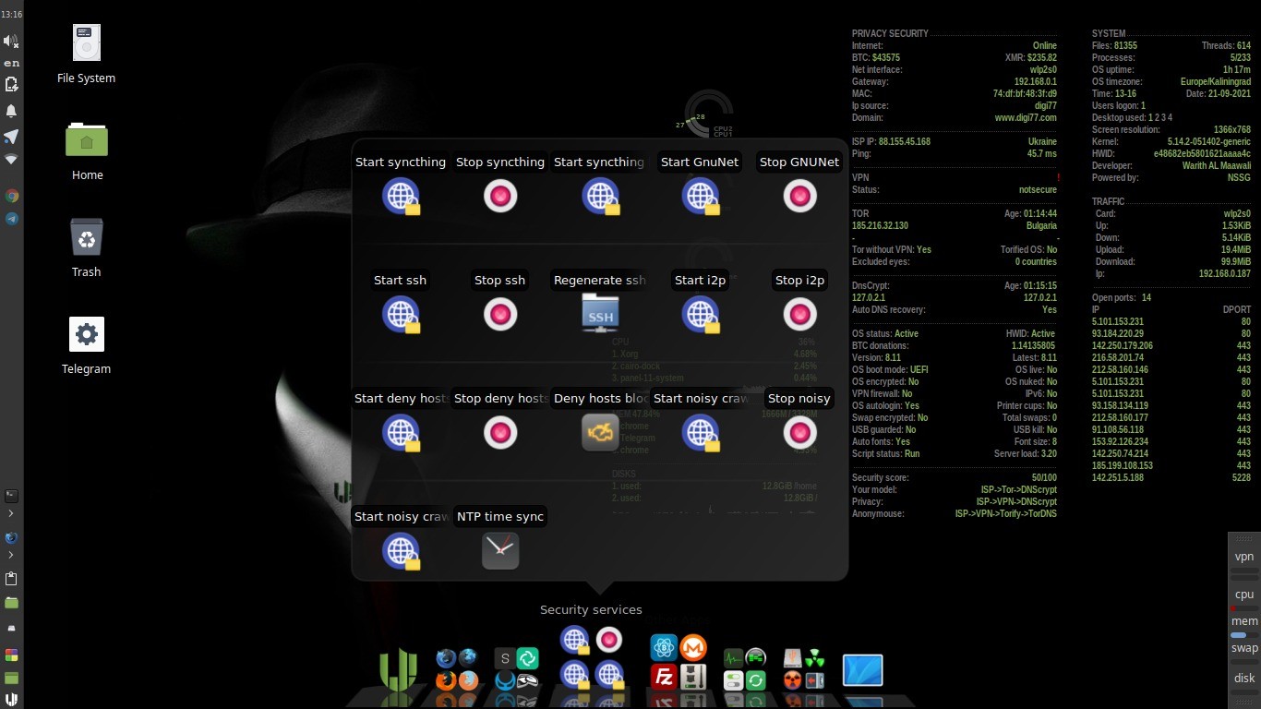Open the Monero wallet in dock

pos(693,647)
